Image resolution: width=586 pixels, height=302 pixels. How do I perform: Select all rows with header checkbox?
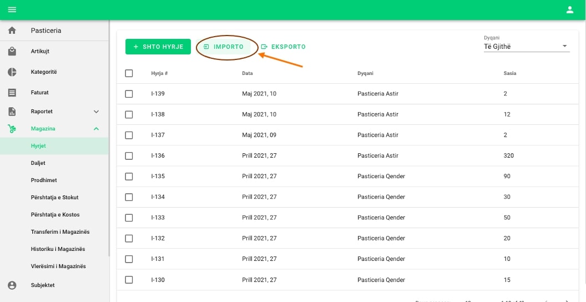coord(129,73)
